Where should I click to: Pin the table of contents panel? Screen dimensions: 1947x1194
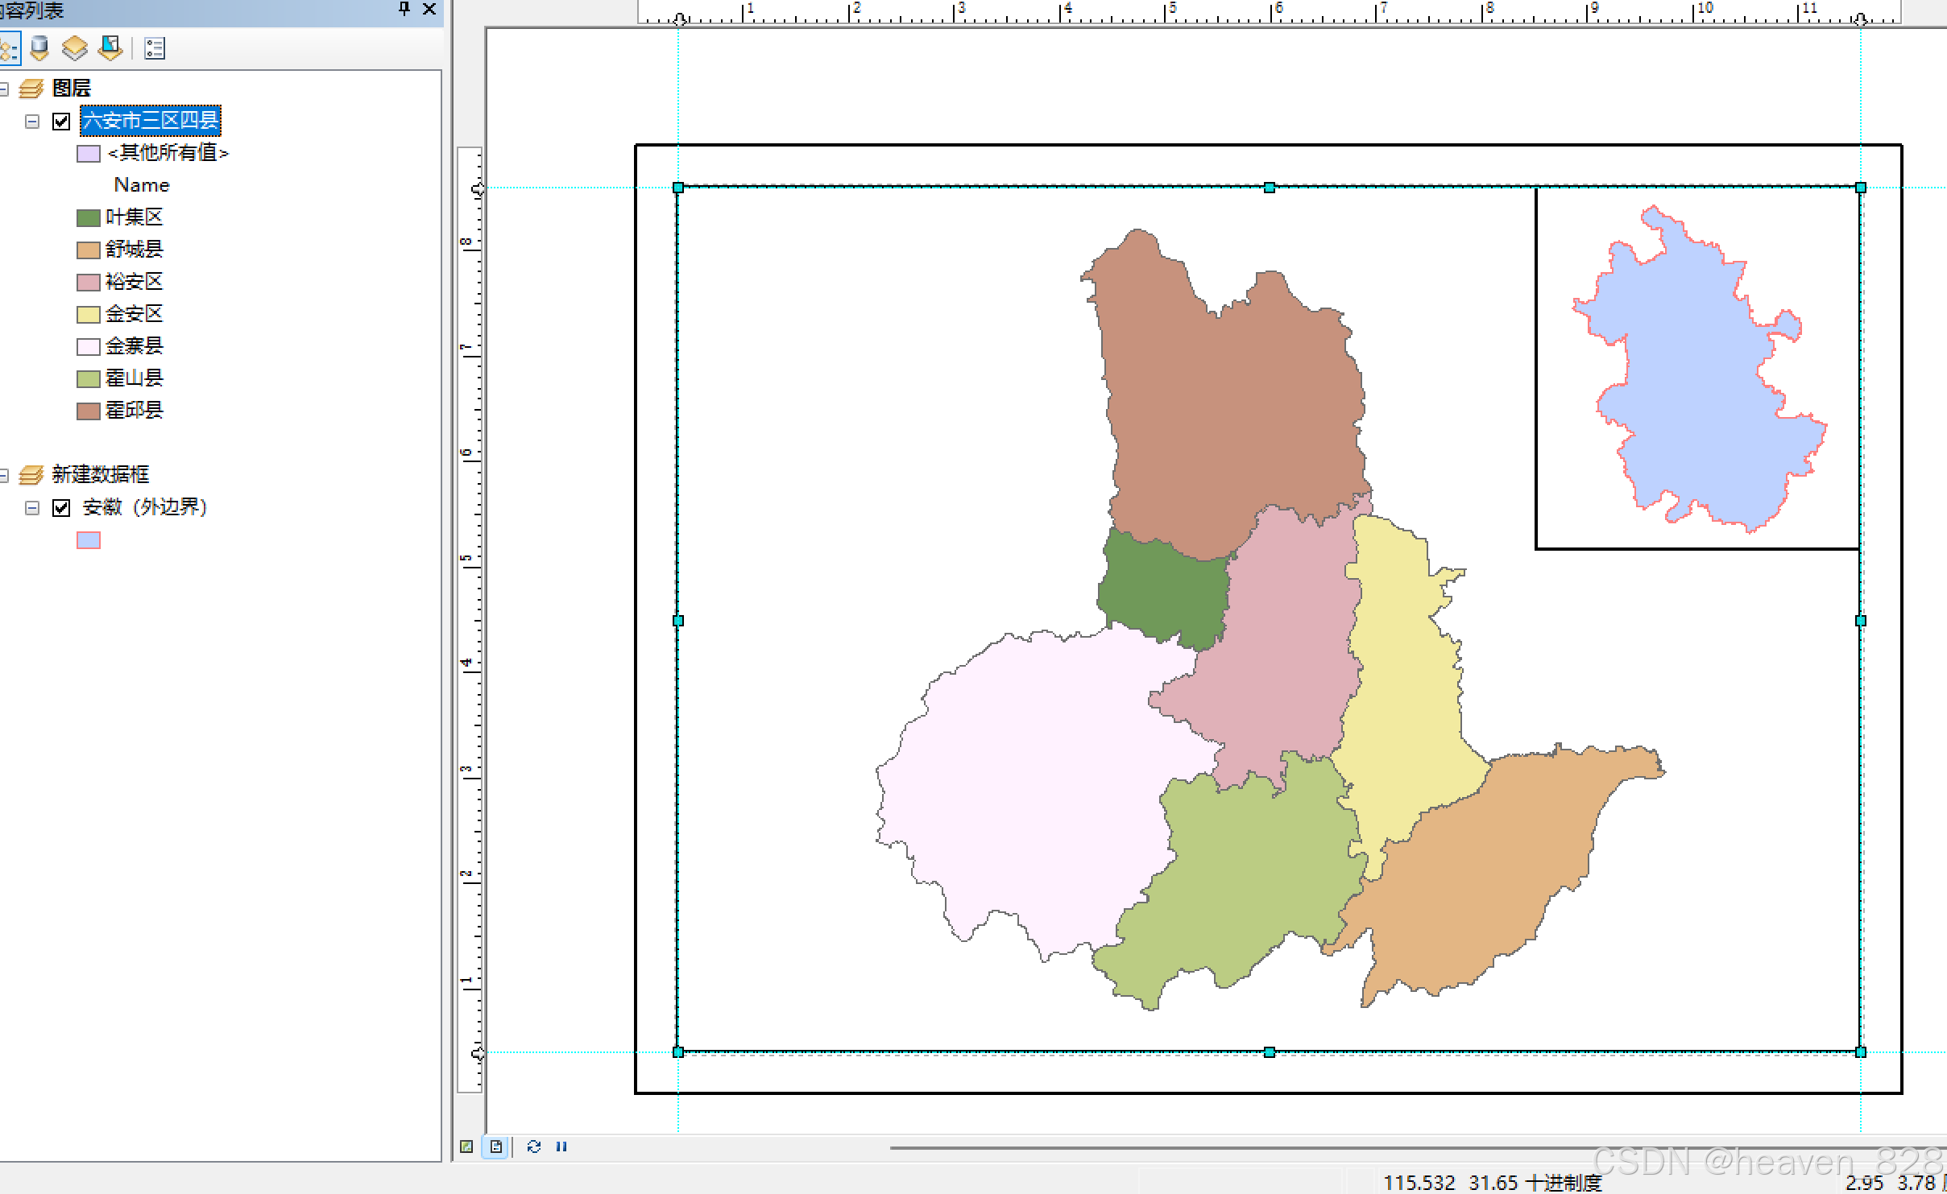click(404, 9)
